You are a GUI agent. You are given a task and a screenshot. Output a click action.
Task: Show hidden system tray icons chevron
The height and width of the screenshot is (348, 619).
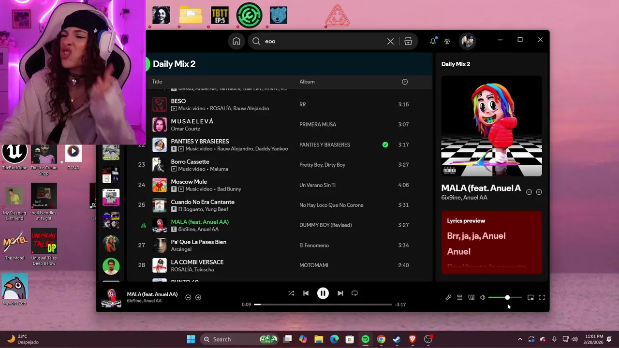coord(520,339)
